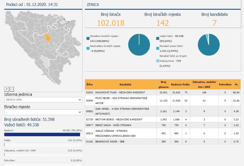This screenshot has height=166, width=244.
Task: Sort by Broj glasova column header
Action: click(x=163, y=84)
